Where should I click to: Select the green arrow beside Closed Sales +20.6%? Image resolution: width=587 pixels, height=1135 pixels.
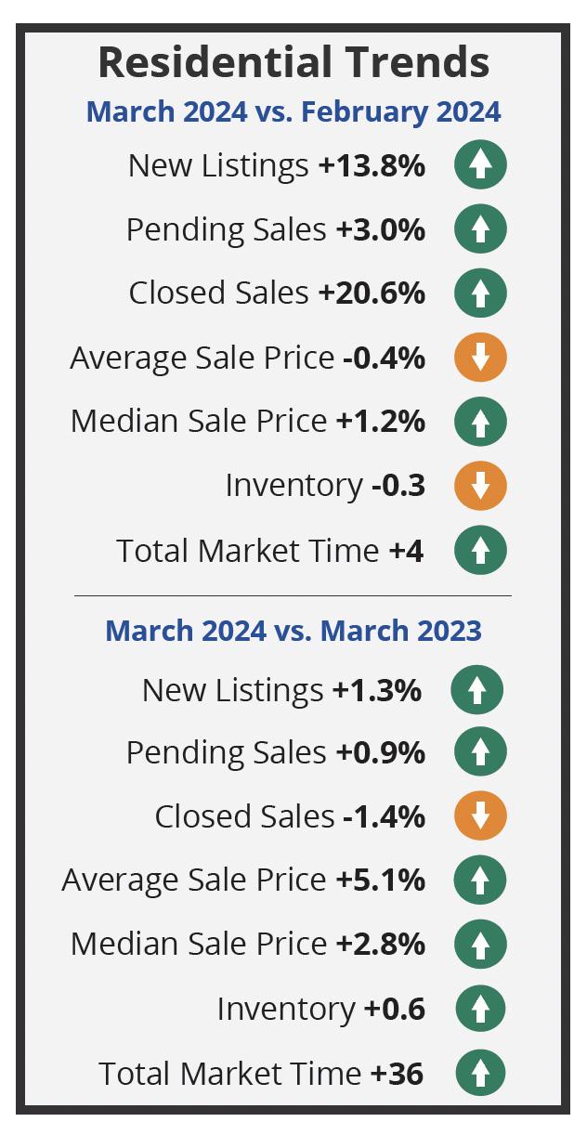(480, 294)
